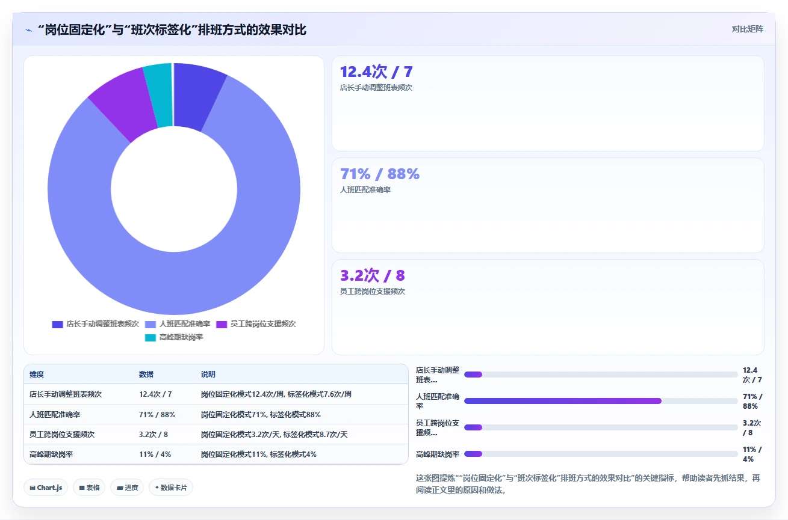This screenshot has height=520, width=788.
Task: Click card caption 店长手动调整班表频次
Action: click(x=376, y=88)
